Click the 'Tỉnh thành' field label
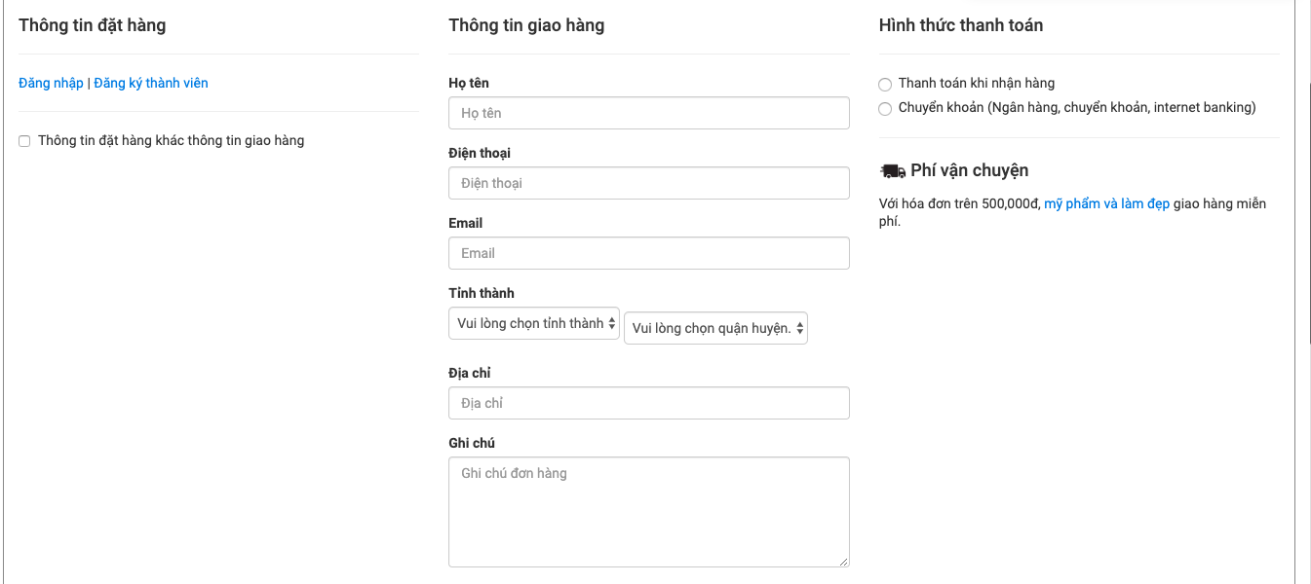Image resolution: width=1311 pixels, height=584 pixels. [482, 293]
